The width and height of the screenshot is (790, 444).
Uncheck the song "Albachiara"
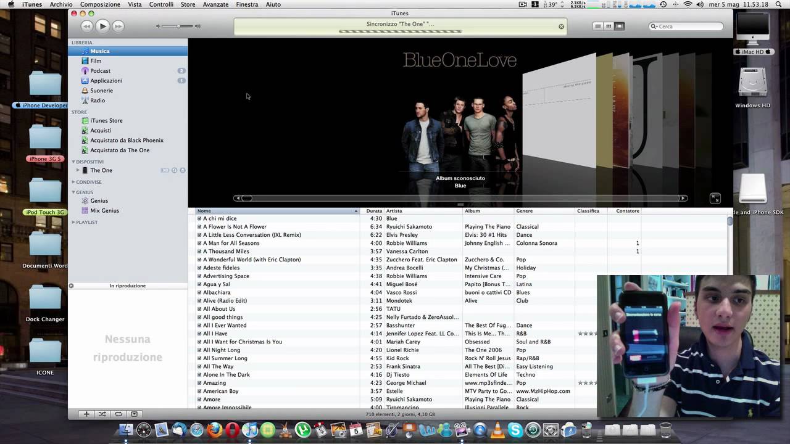point(199,292)
